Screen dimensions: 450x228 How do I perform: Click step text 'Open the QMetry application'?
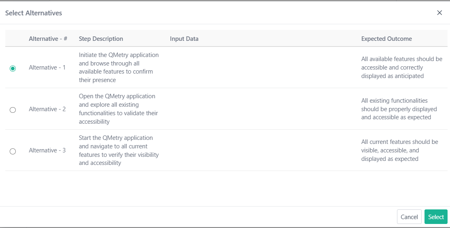coord(118,109)
